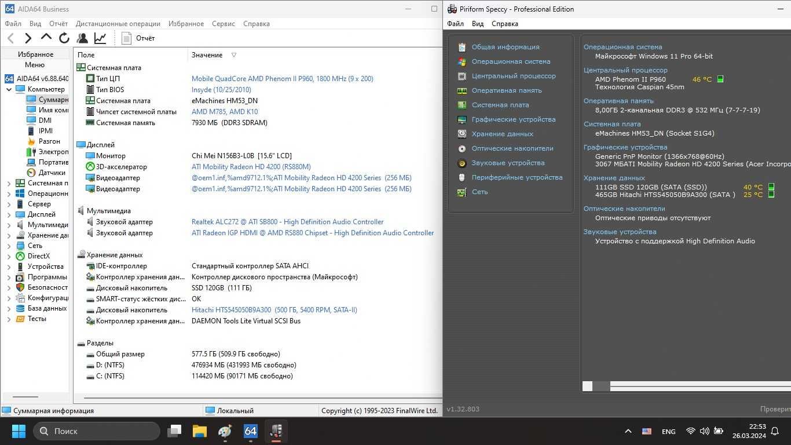Open Сеть in the Speccy sidebar
This screenshot has height=445, width=791.
tap(479, 192)
